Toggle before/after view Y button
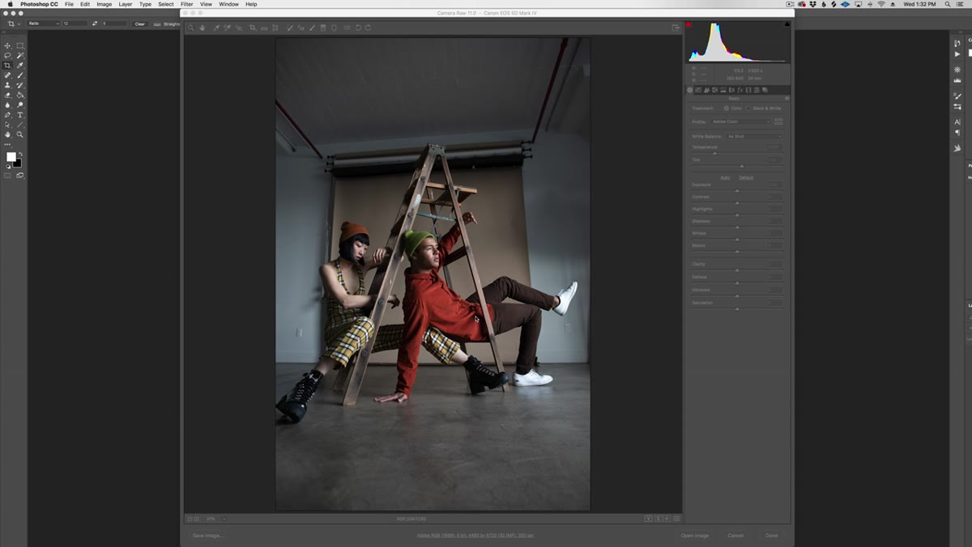Image resolution: width=972 pixels, height=547 pixels. pos(648,519)
